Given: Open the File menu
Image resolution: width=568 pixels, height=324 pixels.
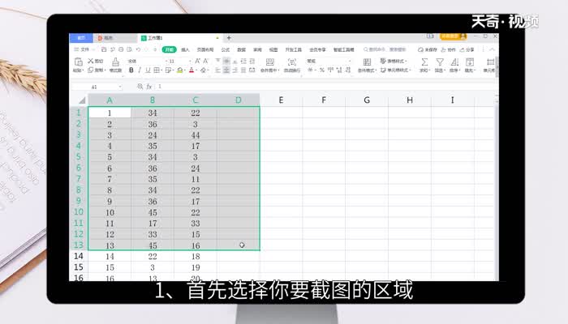Looking at the screenshot, I should click(x=82, y=49).
